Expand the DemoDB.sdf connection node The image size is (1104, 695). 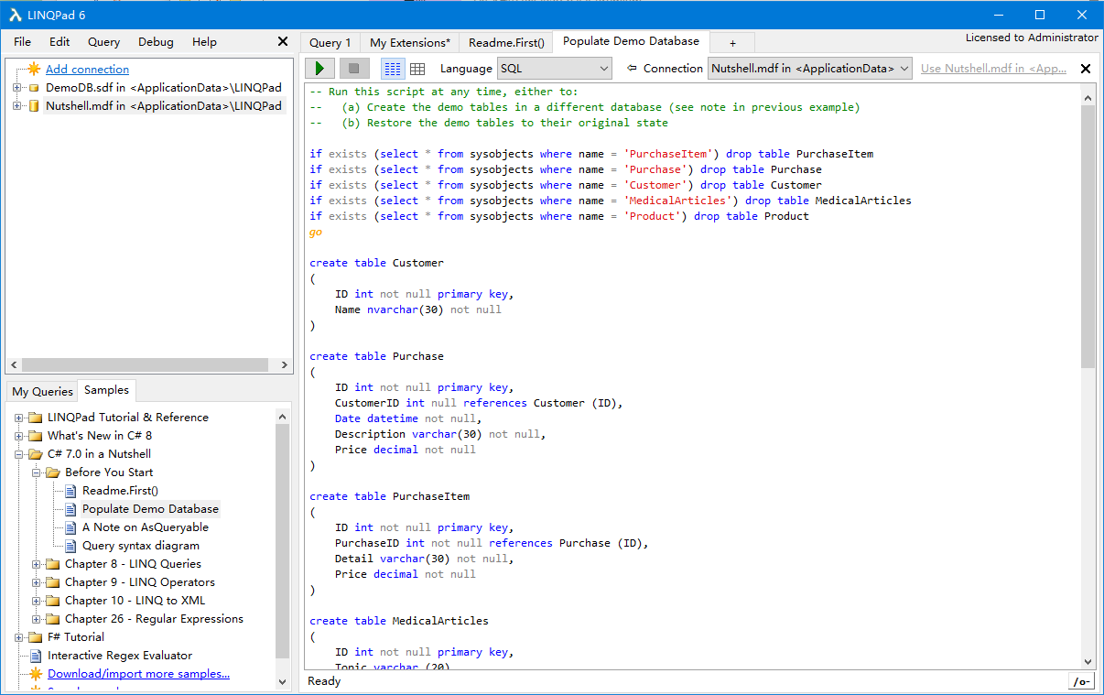coord(16,88)
